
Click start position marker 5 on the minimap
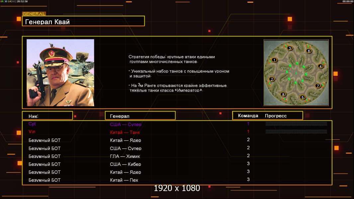tap(303, 98)
